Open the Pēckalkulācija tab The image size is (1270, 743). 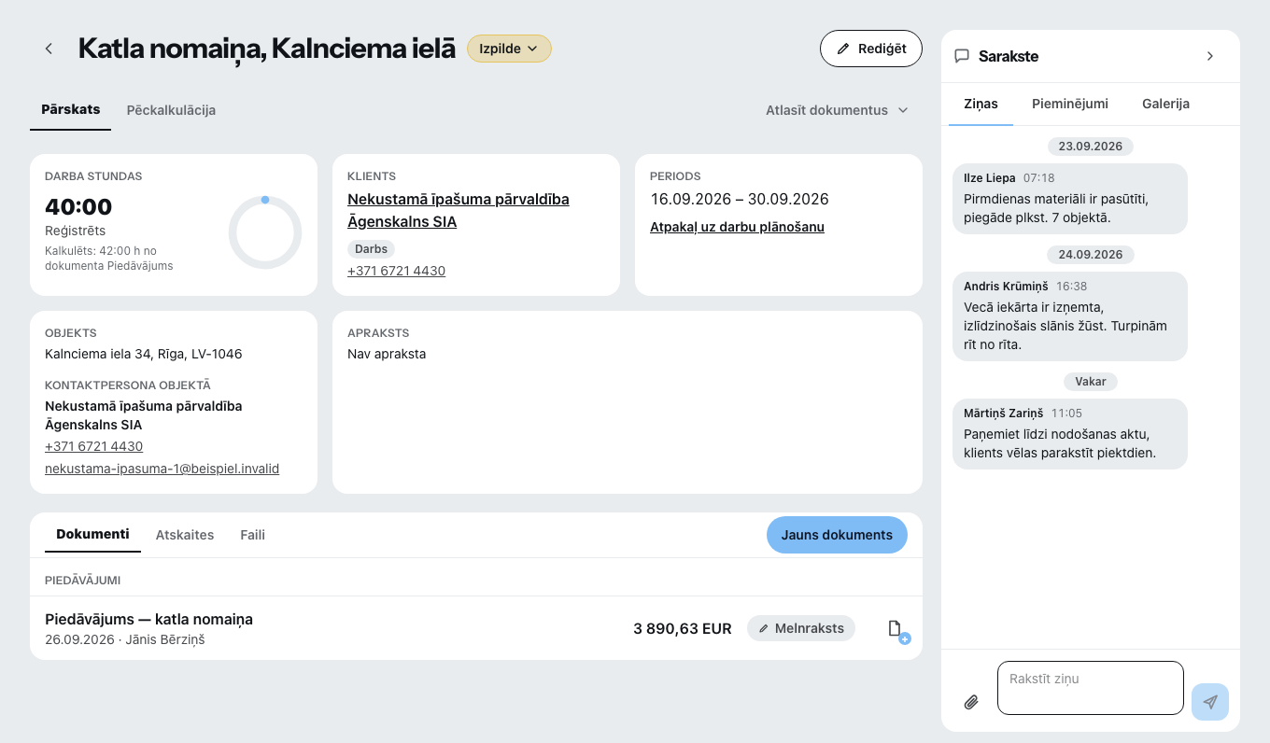tap(171, 110)
